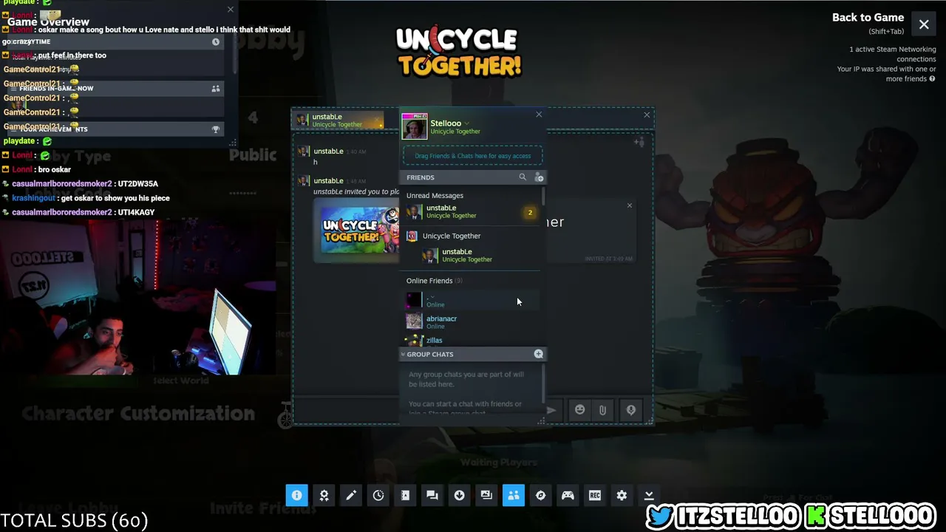The width and height of the screenshot is (946, 532).
Task: Collapse the Unicycle Together friends group
Action: pos(451,236)
